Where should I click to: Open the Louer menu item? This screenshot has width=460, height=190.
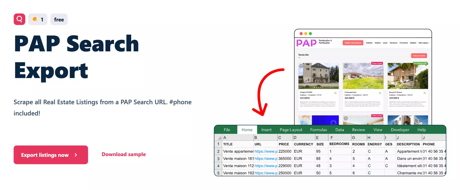[385, 43]
